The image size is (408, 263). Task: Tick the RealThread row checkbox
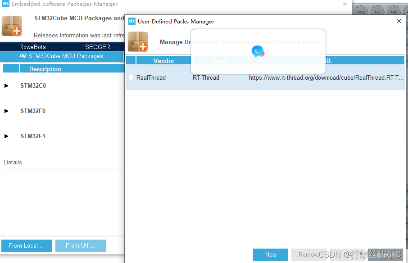click(131, 77)
